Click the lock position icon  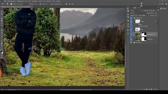[x=140, y=15]
